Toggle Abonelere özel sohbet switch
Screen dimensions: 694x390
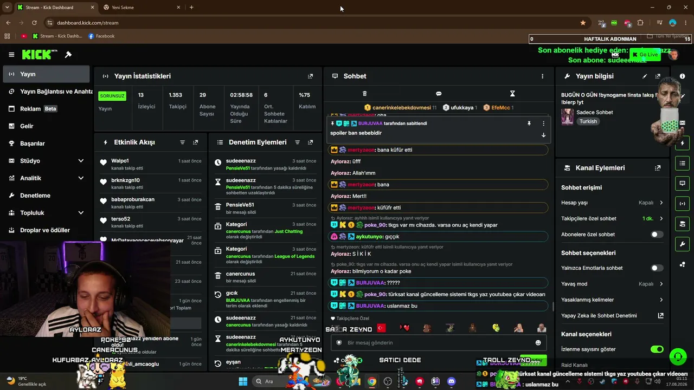point(657,235)
